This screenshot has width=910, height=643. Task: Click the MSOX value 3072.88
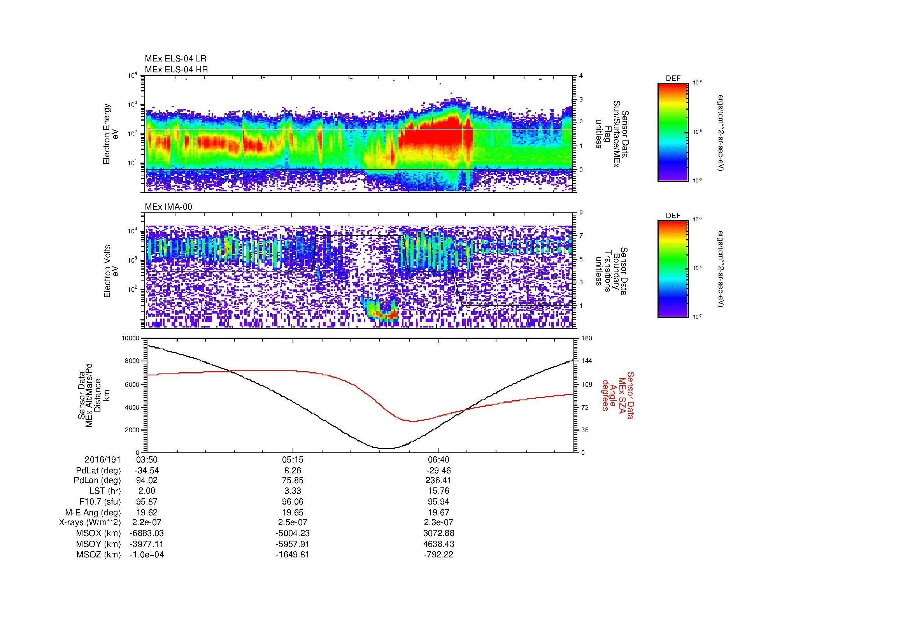pos(439,533)
